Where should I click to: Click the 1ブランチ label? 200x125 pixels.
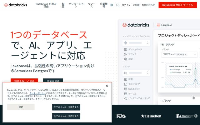[x=166, y=101]
